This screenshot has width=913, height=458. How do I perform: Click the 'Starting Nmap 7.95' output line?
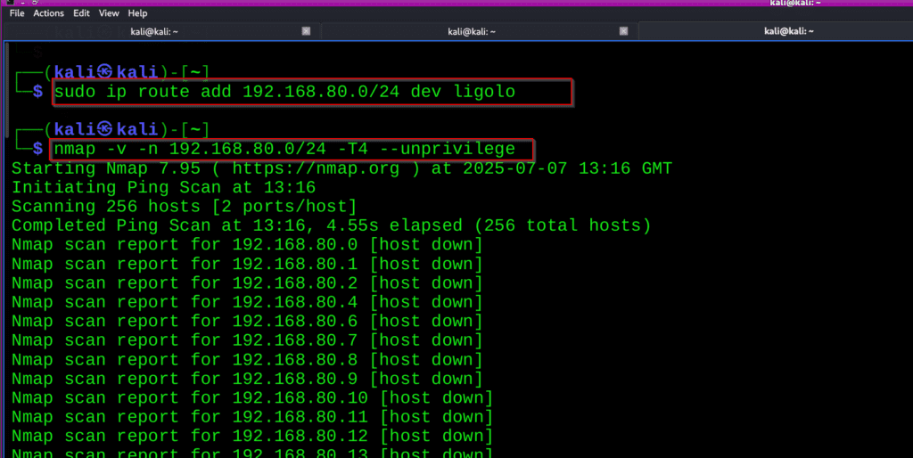click(341, 168)
